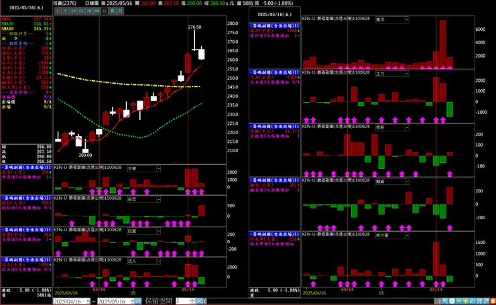This screenshot has width=496, height=305.
Task: Select the SMA60 245.37 indicator row
Action: [x=27, y=28]
